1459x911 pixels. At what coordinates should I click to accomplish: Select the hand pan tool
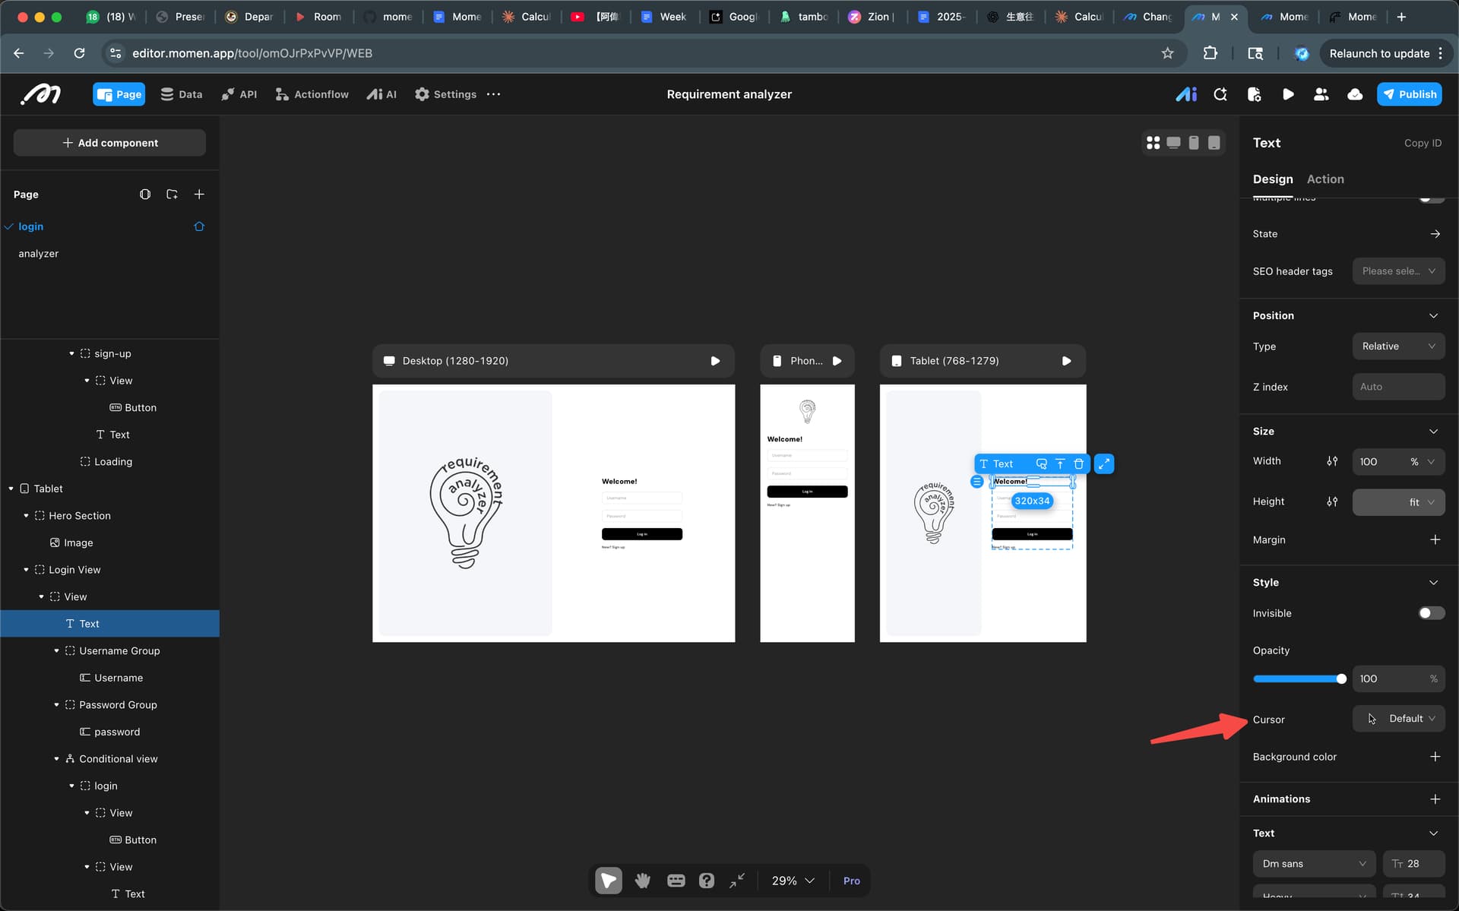[643, 881]
